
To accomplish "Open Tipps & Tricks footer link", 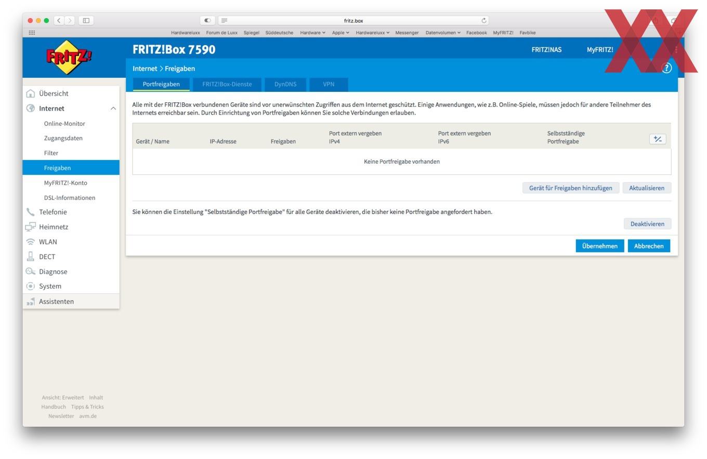I will [87, 407].
